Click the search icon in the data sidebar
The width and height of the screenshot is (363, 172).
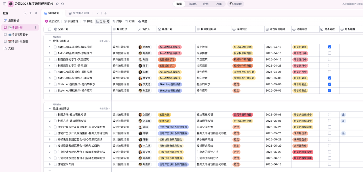point(25,13)
